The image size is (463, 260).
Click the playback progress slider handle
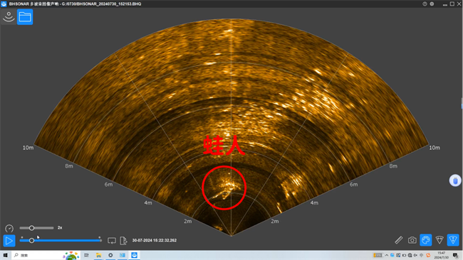click(x=31, y=241)
